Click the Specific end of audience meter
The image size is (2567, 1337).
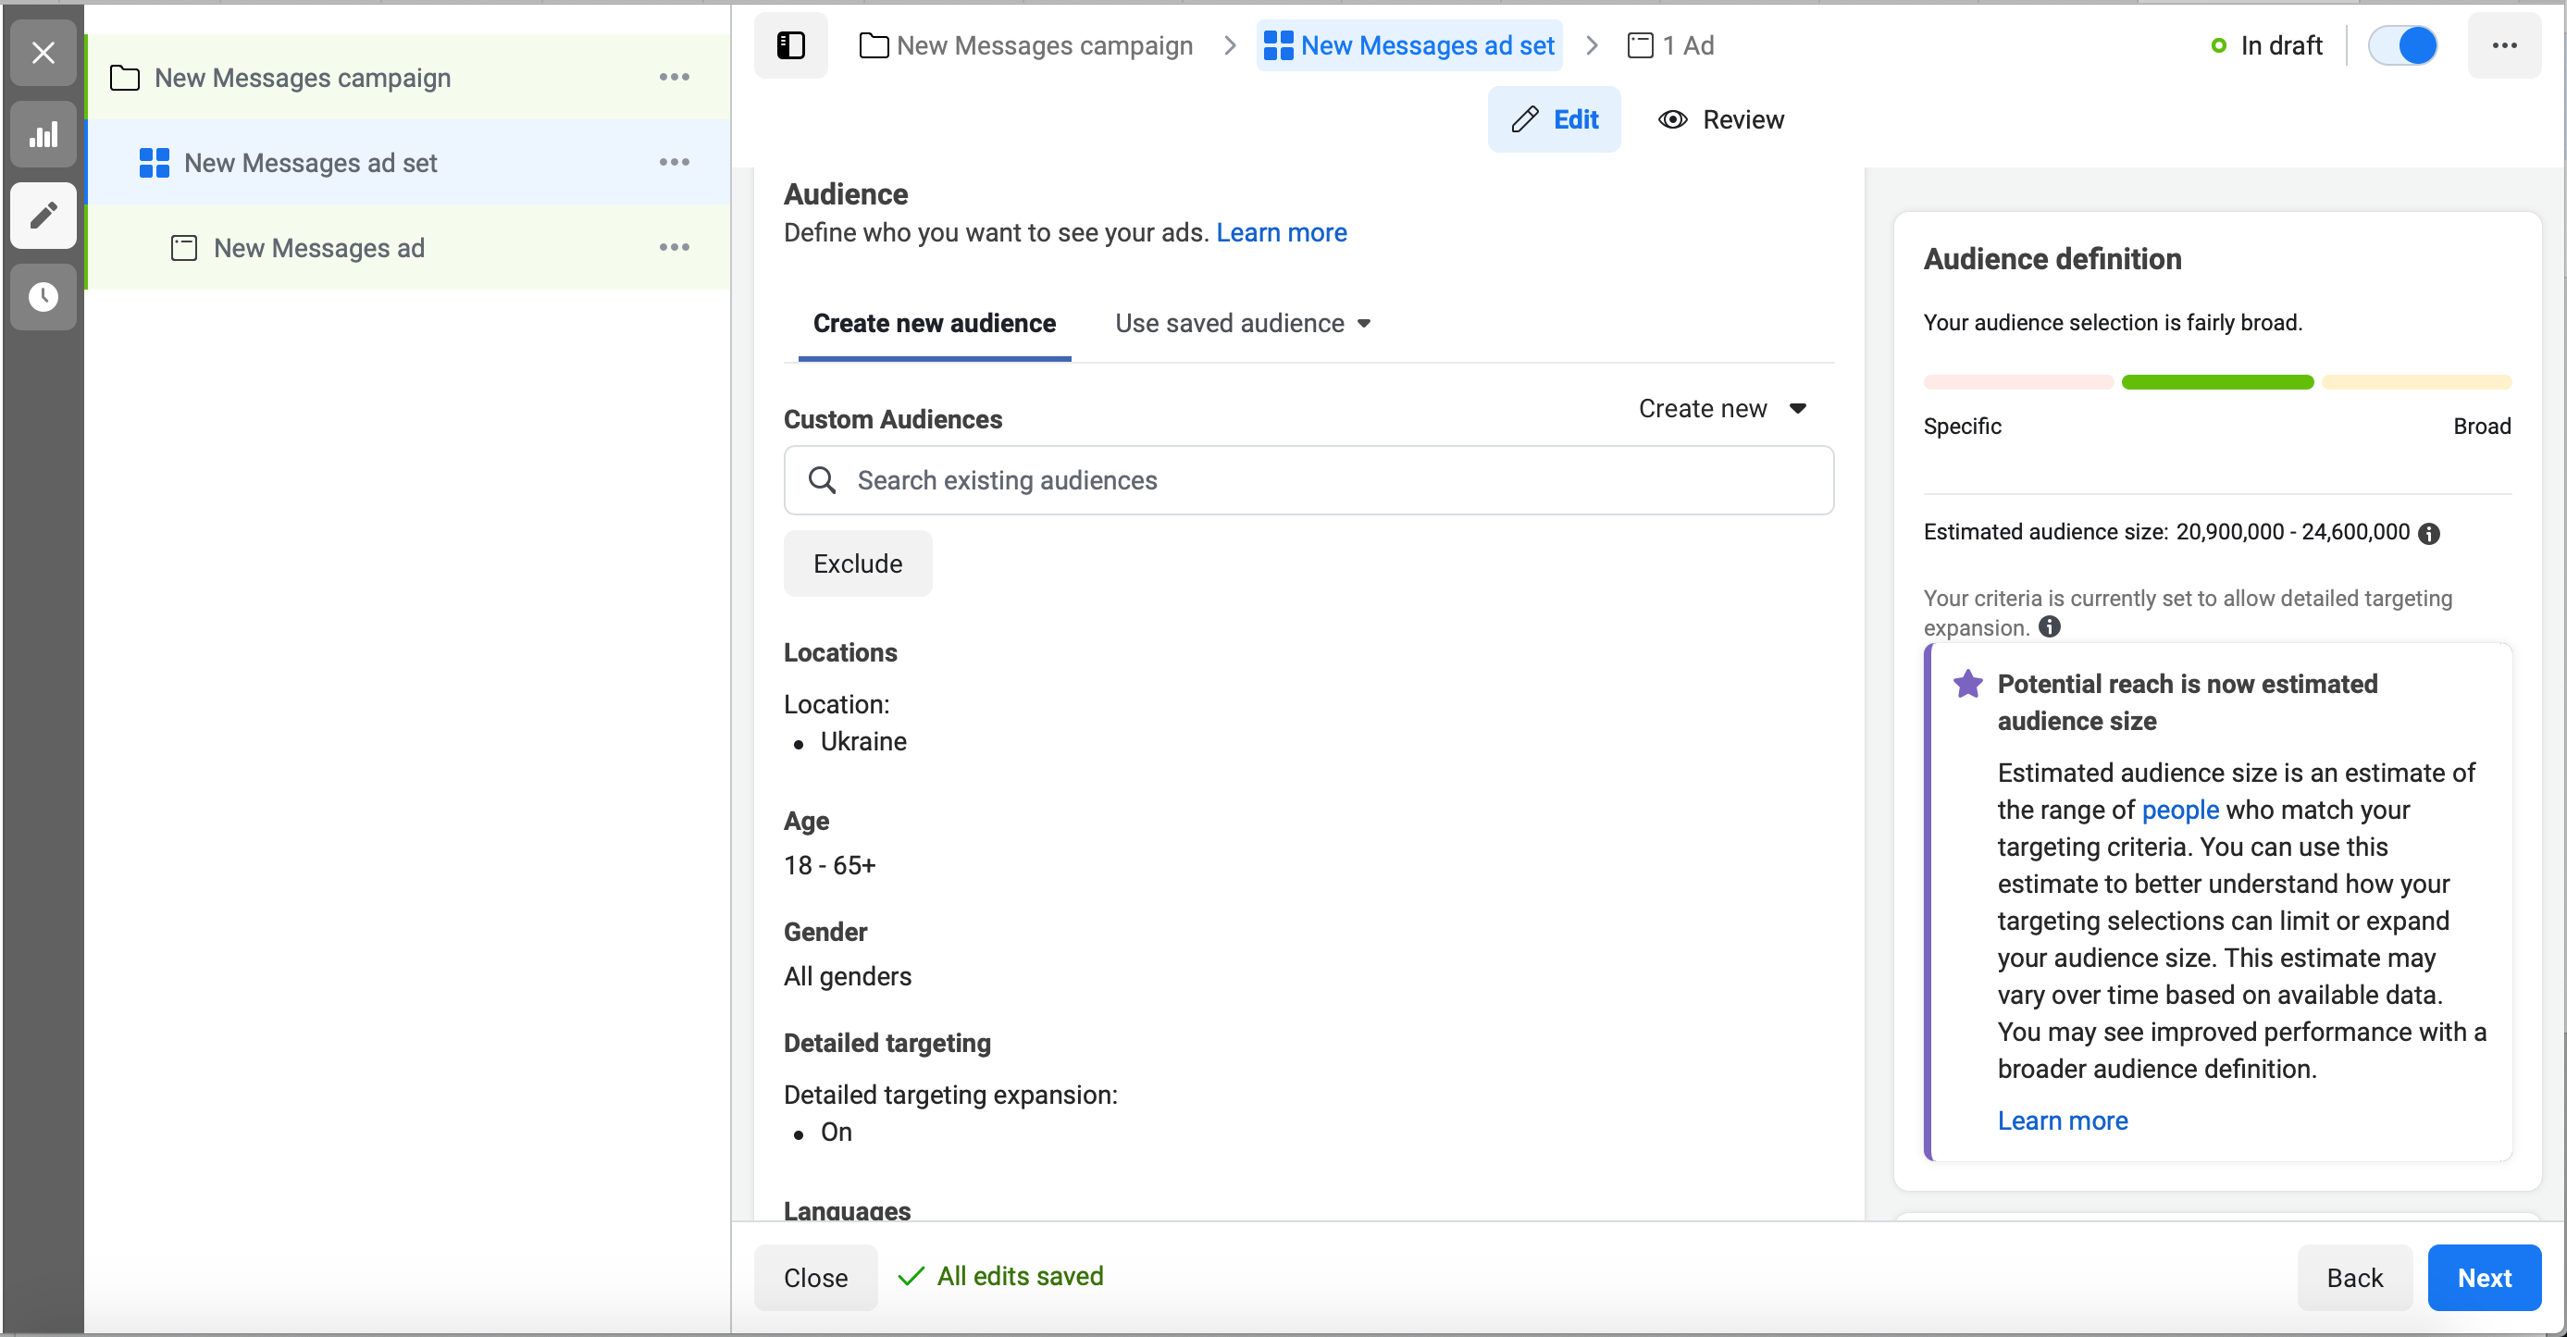coord(2018,381)
